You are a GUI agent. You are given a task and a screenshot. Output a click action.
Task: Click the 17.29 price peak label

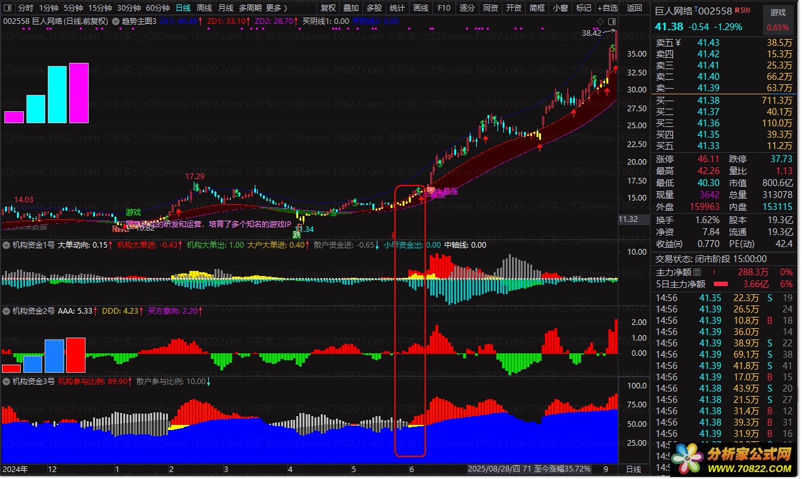pos(194,177)
